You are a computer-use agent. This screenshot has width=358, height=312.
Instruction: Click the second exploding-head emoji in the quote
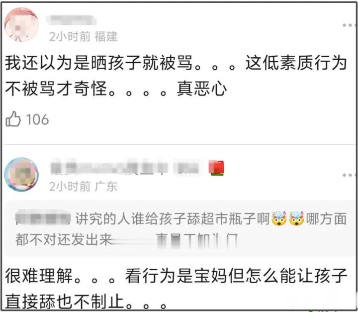point(296,218)
